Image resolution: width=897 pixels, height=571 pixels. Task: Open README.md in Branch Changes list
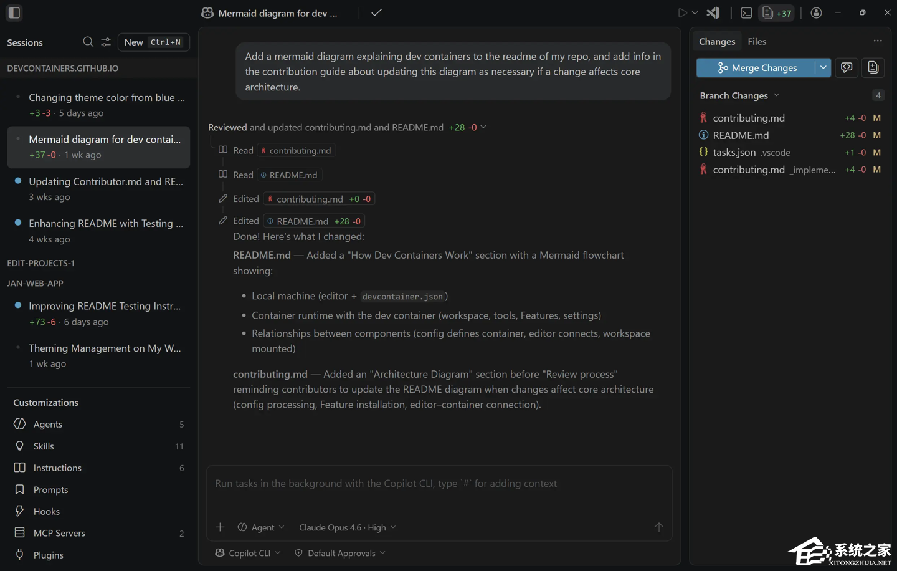tap(791, 135)
